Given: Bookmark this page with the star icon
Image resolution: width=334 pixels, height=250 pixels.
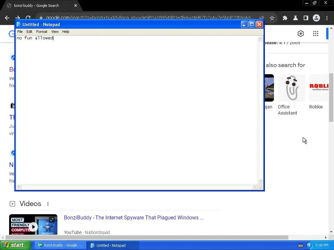Looking at the screenshot, I should coord(272,18).
